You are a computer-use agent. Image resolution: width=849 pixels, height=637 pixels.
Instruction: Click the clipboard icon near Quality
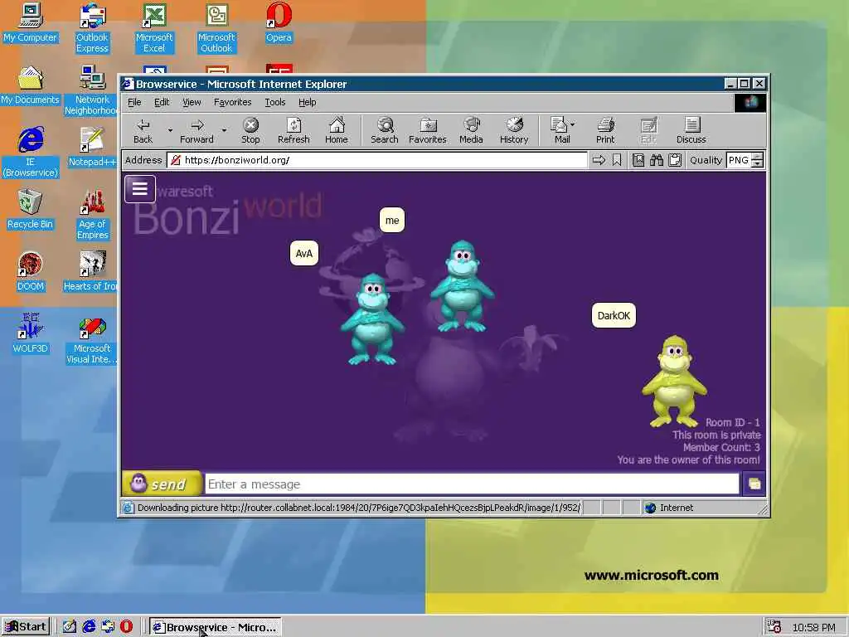coord(675,160)
